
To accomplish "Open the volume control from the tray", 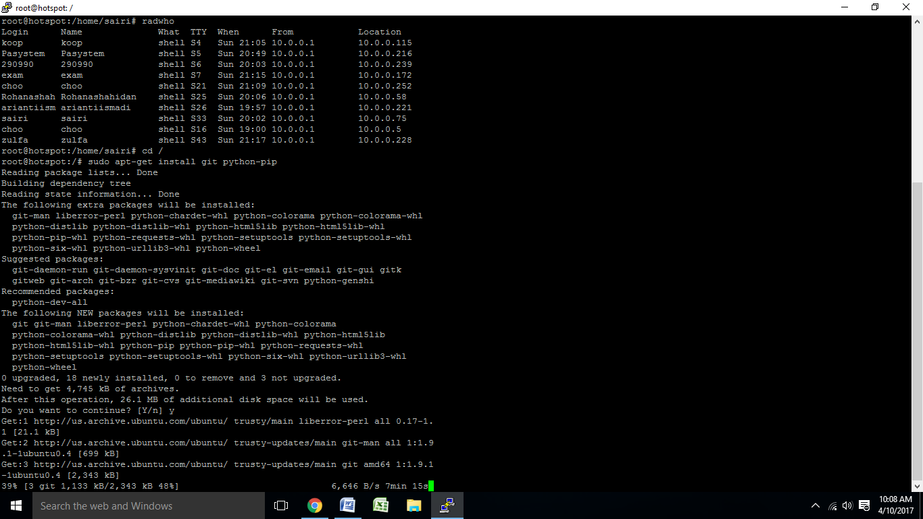I will [847, 505].
